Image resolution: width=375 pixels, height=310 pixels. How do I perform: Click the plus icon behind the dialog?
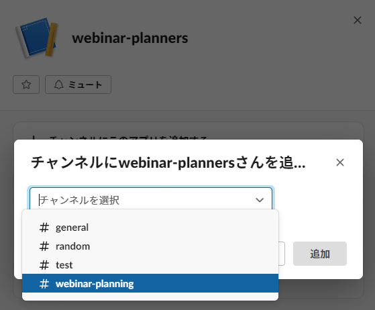[x=34, y=138]
